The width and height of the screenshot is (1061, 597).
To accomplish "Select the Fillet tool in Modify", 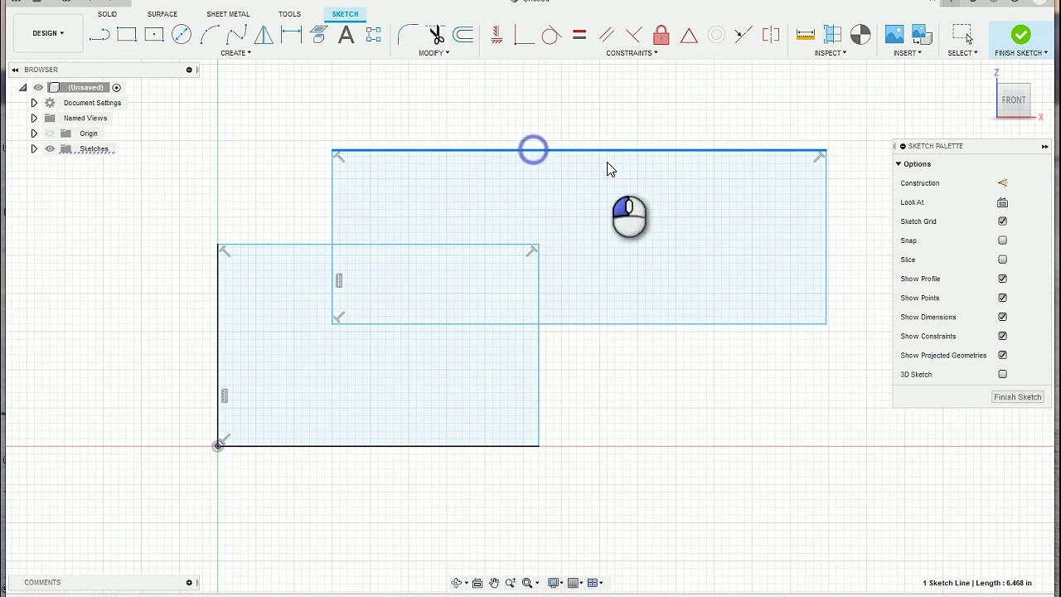I will point(408,34).
